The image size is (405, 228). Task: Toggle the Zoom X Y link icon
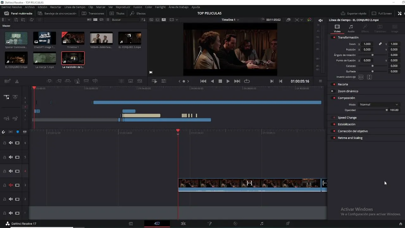click(x=380, y=44)
